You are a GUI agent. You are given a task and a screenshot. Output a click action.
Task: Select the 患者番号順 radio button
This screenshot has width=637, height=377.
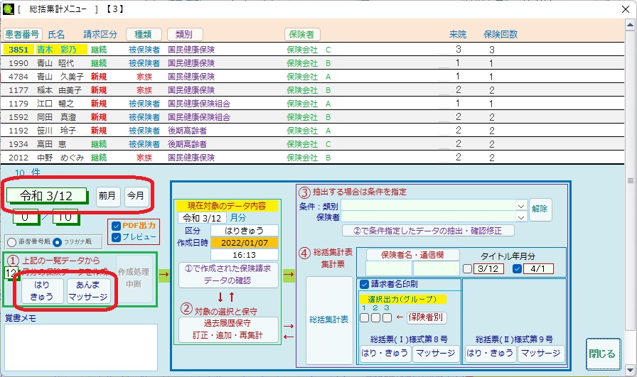coord(12,242)
